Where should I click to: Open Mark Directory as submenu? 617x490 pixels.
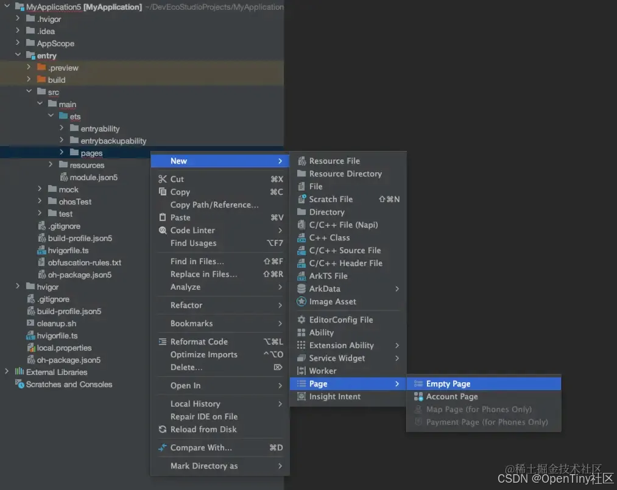coord(220,466)
